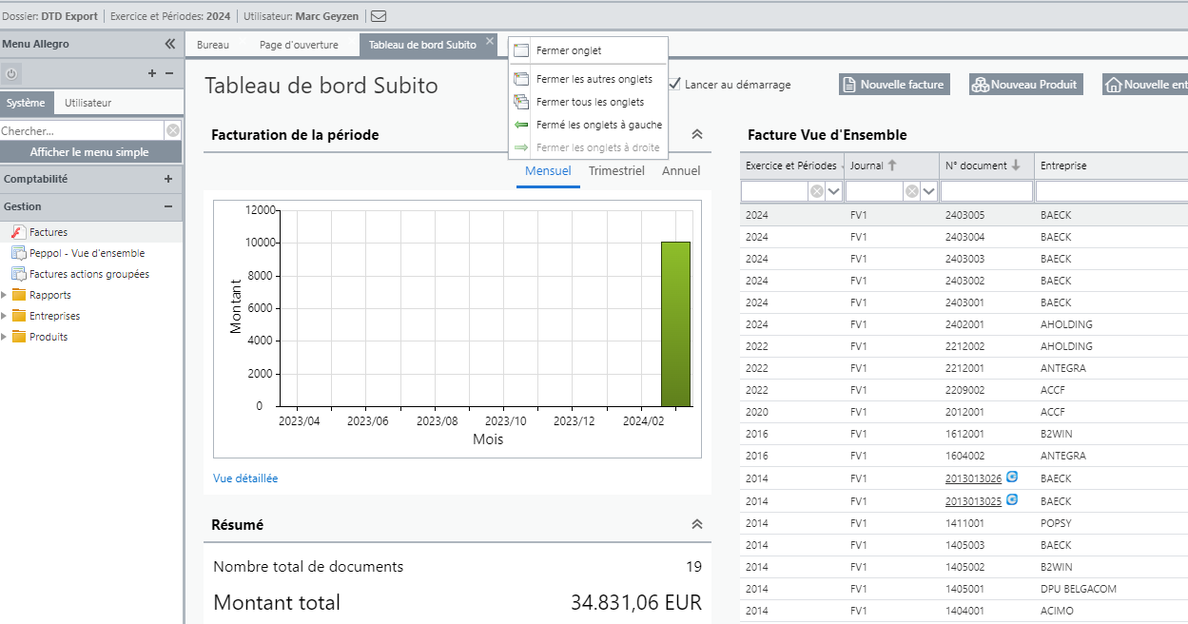
Task: Select row 2212001 ANTEGRA
Action: [x=964, y=368]
